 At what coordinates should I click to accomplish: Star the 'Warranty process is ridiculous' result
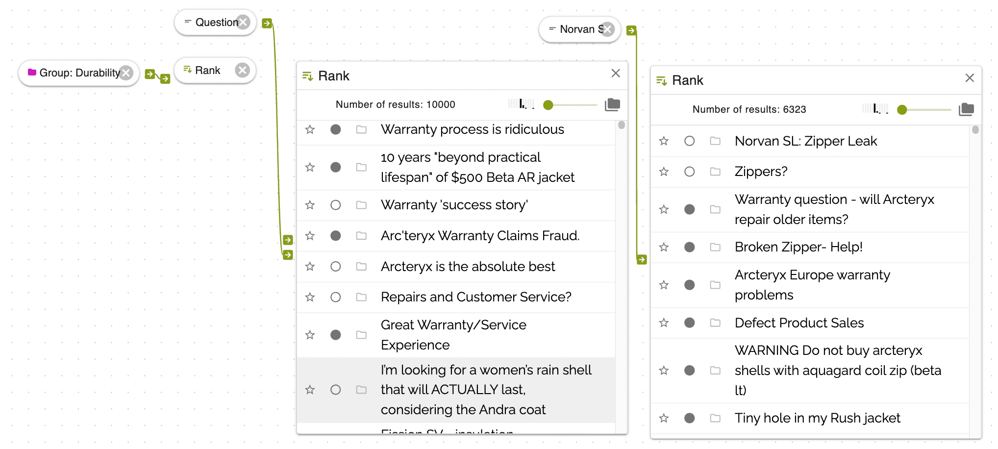310,129
